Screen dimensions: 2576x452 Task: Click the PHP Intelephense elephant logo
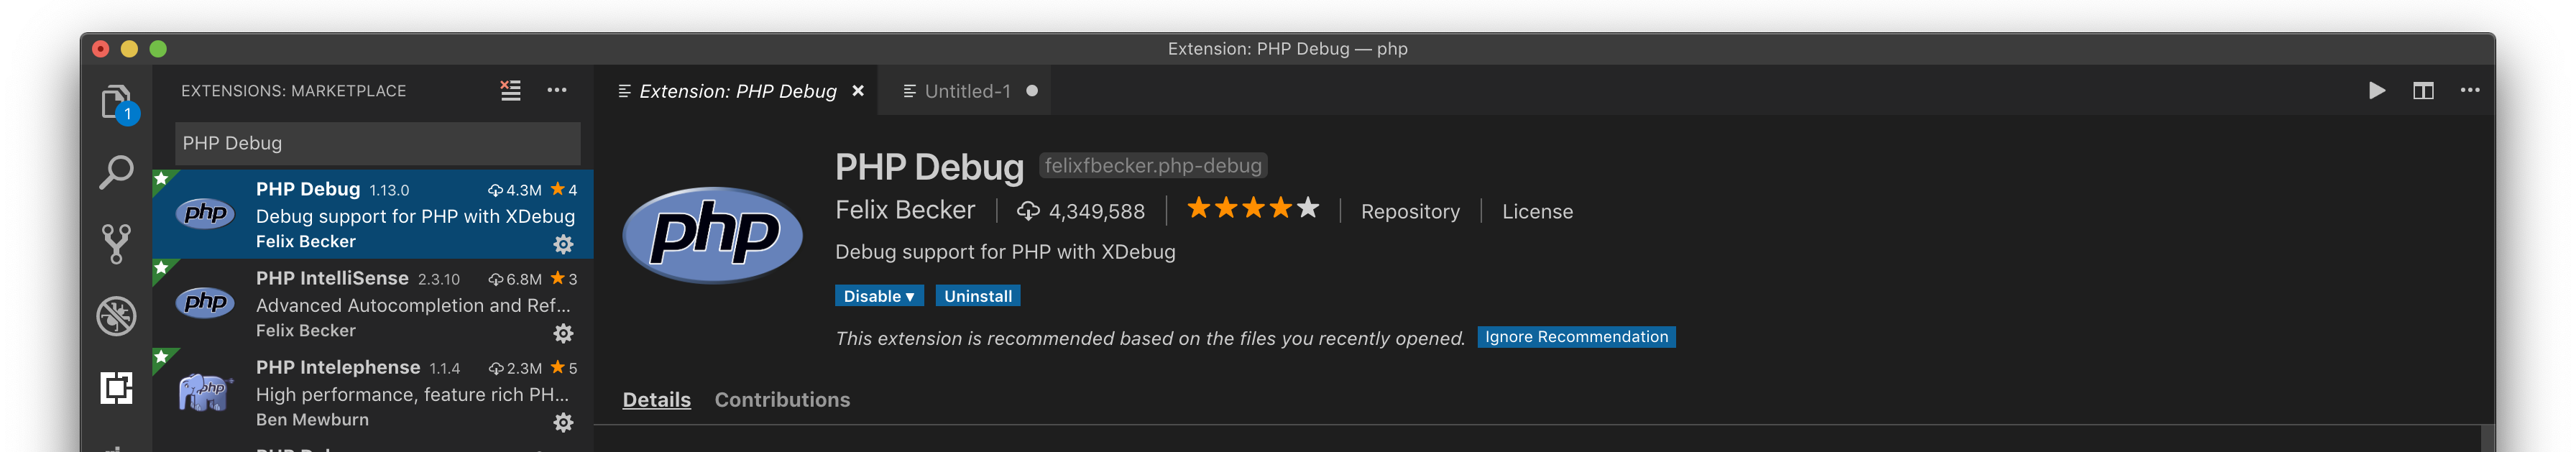point(206,391)
